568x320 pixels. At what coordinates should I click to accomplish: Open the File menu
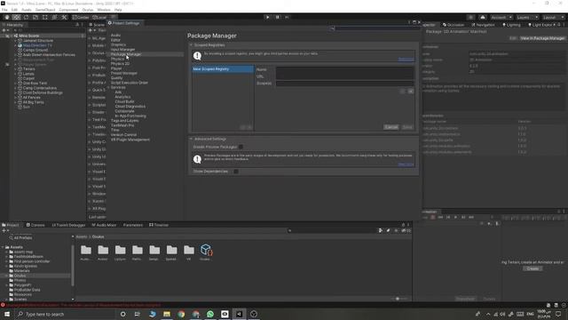(x=4, y=10)
